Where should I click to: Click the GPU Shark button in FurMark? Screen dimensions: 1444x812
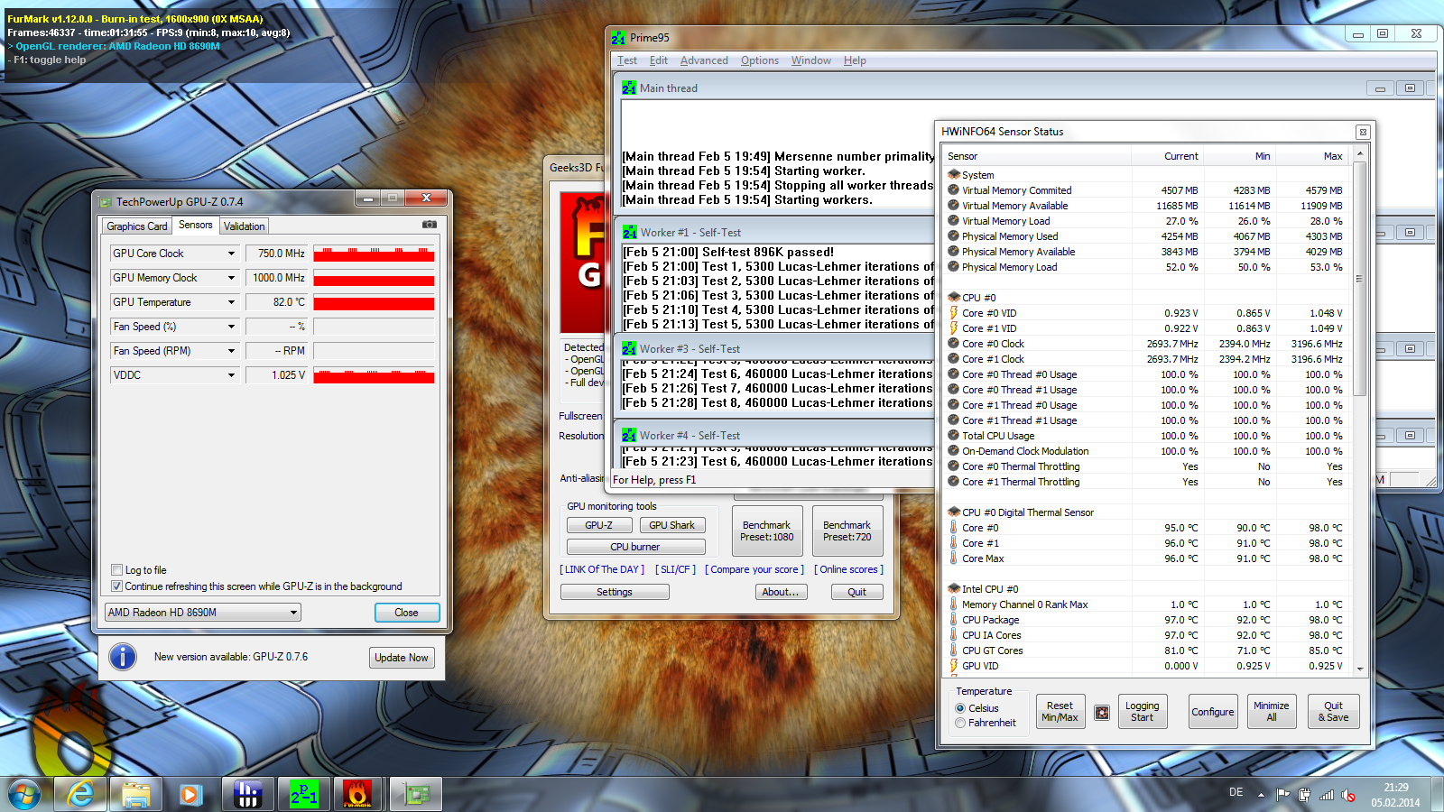(x=672, y=525)
